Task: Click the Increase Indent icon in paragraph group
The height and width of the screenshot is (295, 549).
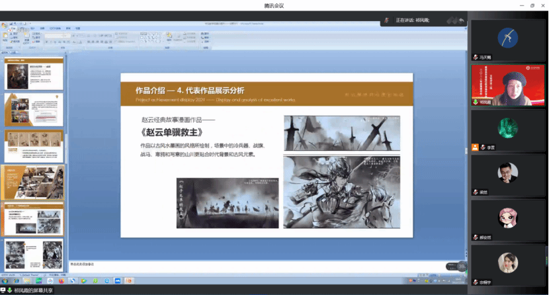Action: [x=105, y=35]
